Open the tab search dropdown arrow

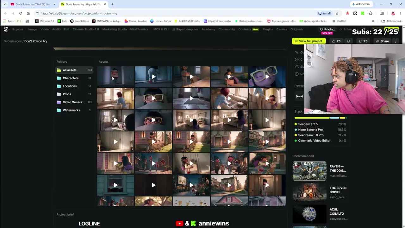(4, 4)
